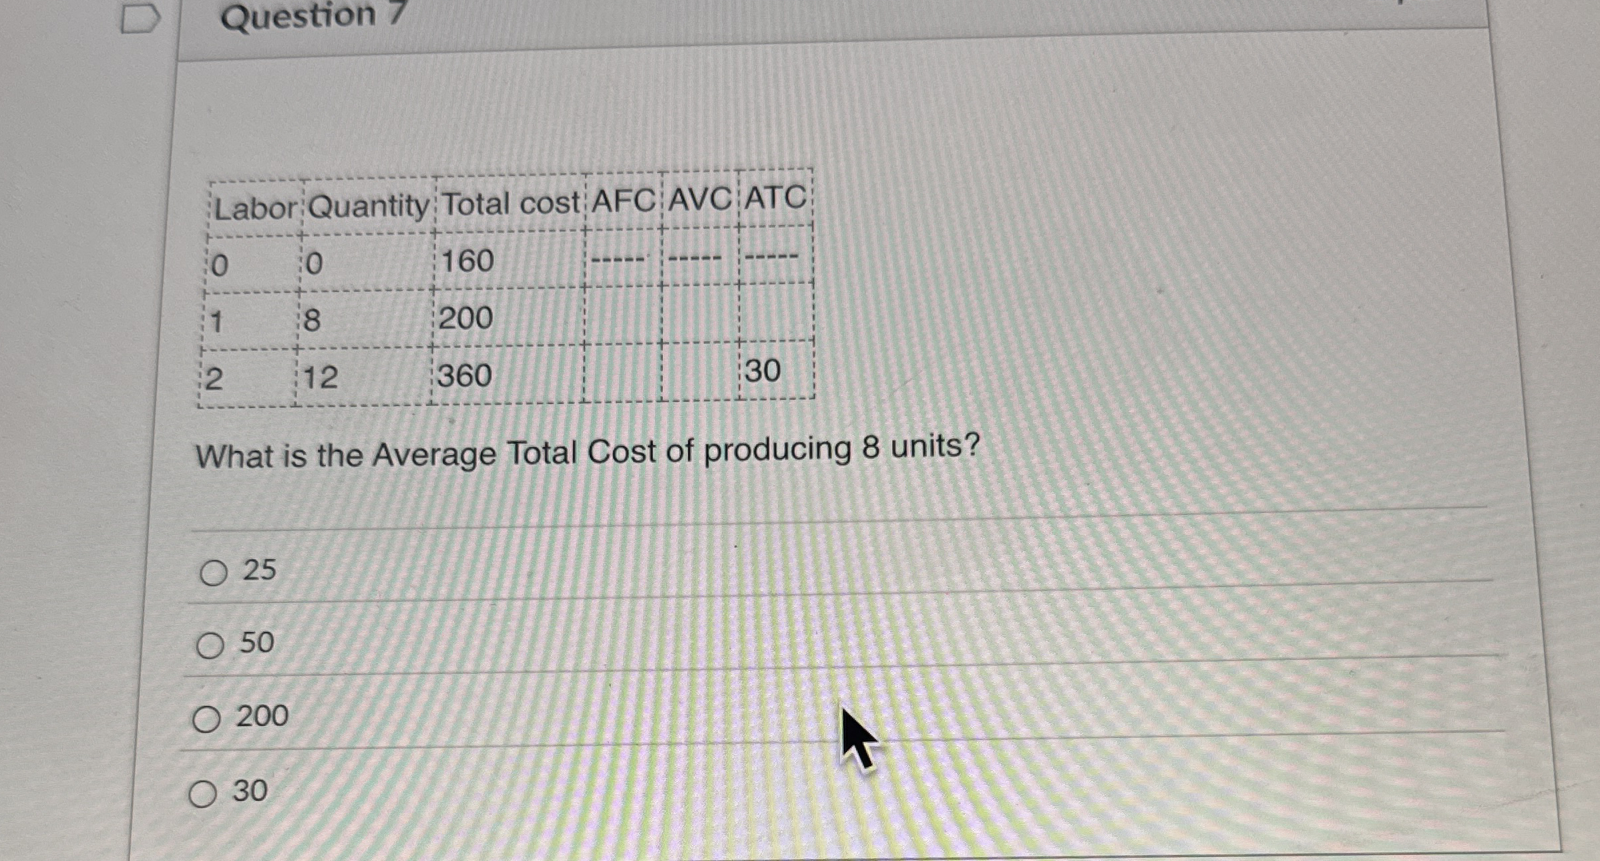1600x861 pixels.
Task: Click the 200 total cost table cell
Action: (x=465, y=318)
